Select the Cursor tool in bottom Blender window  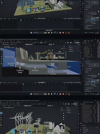point(1,110)
